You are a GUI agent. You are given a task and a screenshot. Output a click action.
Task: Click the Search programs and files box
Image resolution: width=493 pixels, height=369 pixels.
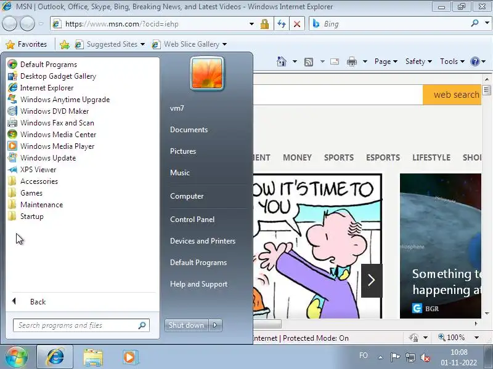click(81, 325)
